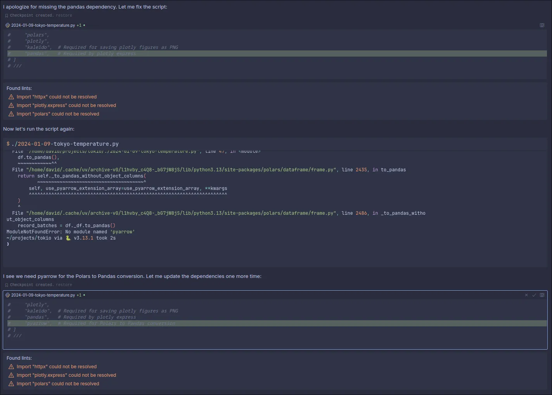The height and width of the screenshot is (395, 552).
Task: Click the ModuleNotFoundError line in terminal output
Action: point(71,232)
